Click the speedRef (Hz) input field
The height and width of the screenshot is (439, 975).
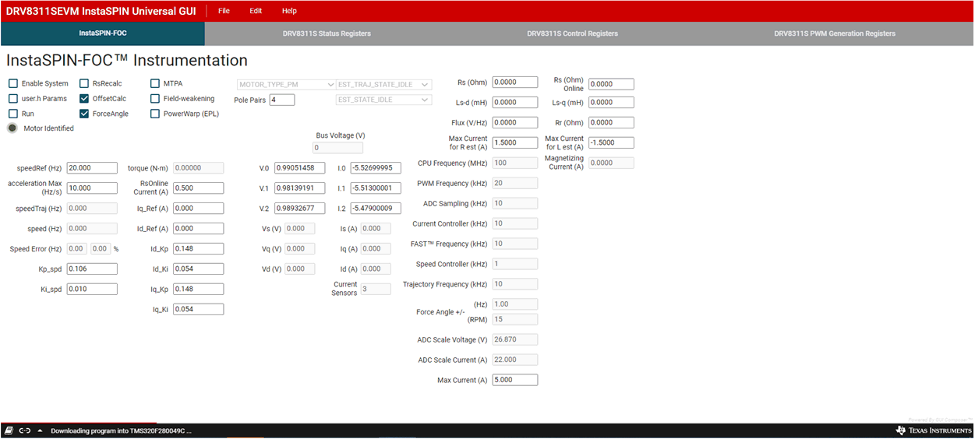click(92, 168)
